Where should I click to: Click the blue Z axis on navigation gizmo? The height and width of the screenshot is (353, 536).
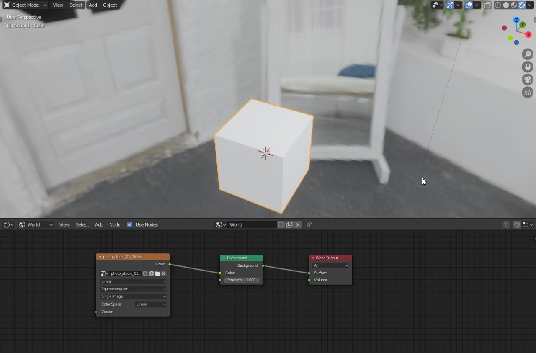(x=516, y=20)
